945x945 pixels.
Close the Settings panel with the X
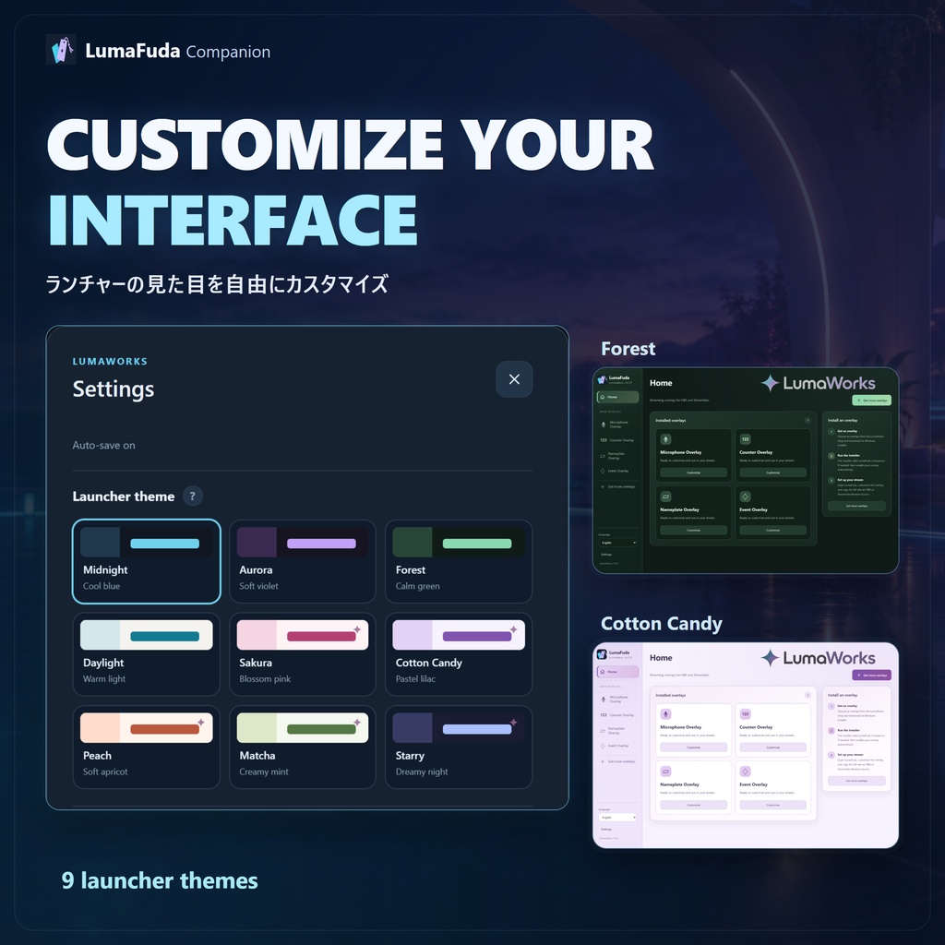click(514, 379)
